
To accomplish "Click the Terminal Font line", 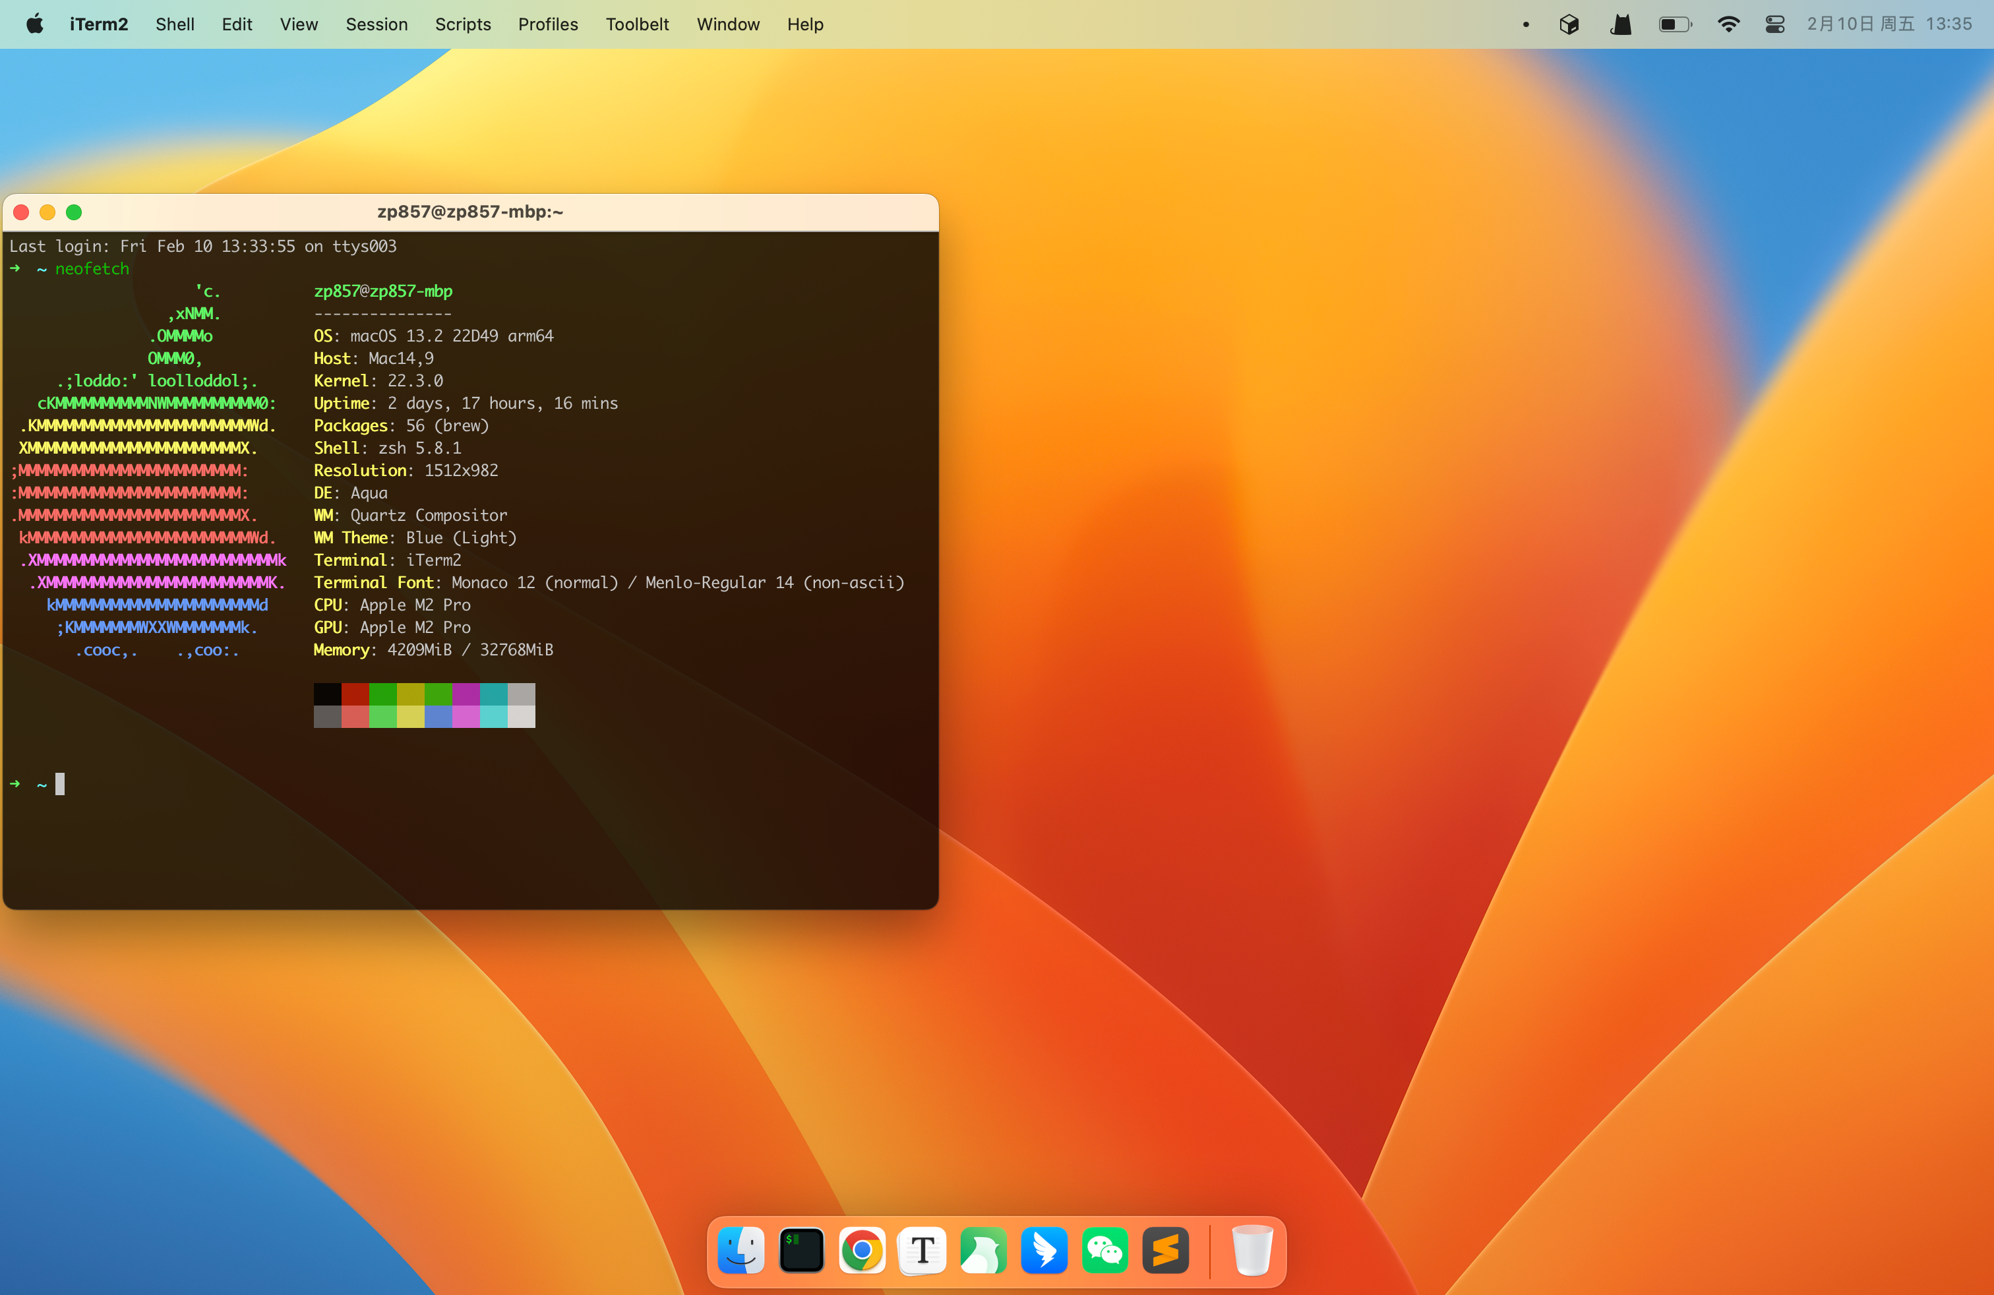I will point(609,583).
